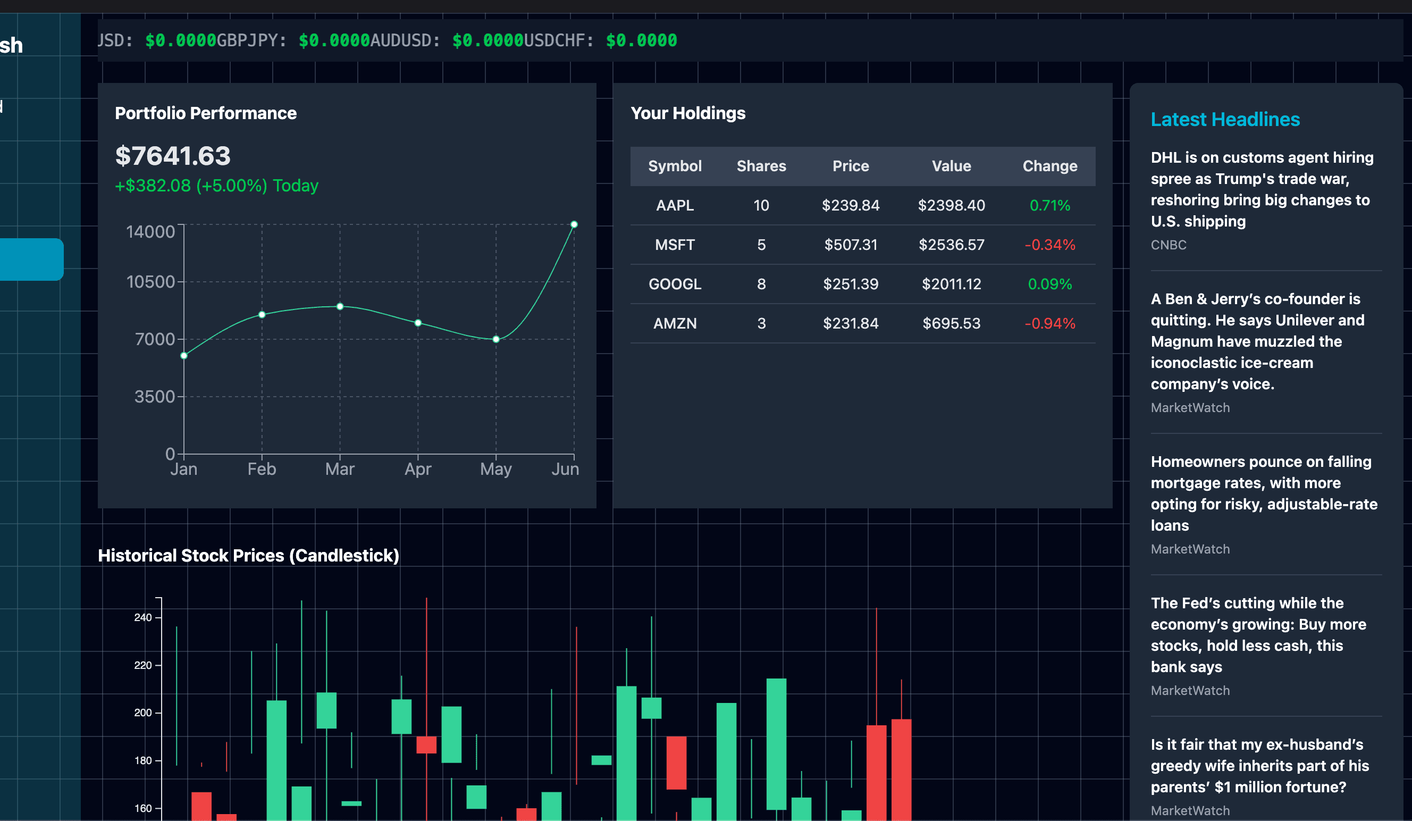Click the MSFT value $2536.57
1412x821 pixels.
point(952,245)
